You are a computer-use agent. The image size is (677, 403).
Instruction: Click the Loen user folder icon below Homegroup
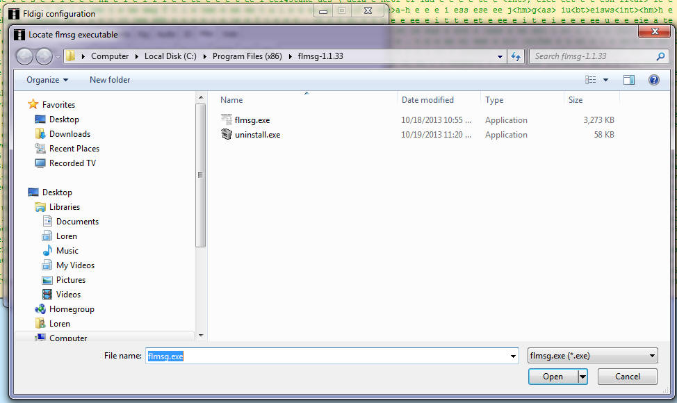40,324
